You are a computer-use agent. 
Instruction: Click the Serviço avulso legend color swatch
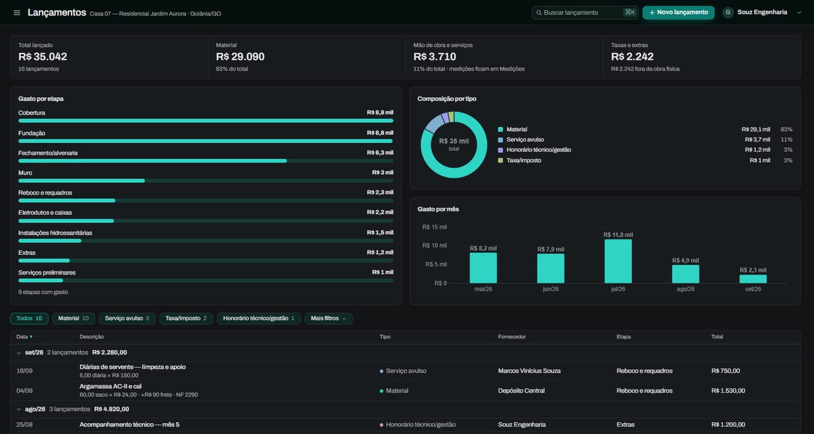(x=500, y=140)
